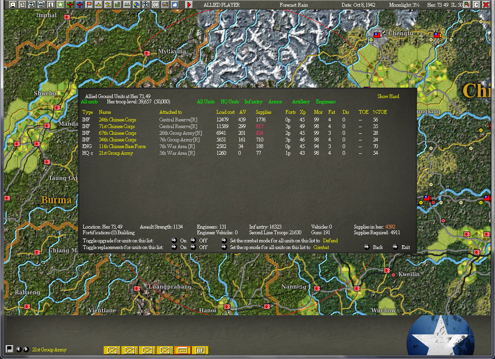Click the Supplies in hex value 4392

coord(390,227)
